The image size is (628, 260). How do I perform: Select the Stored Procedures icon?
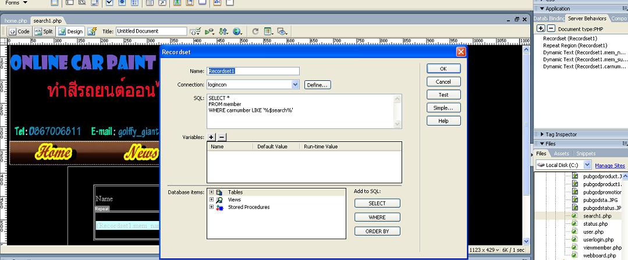(x=219, y=207)
